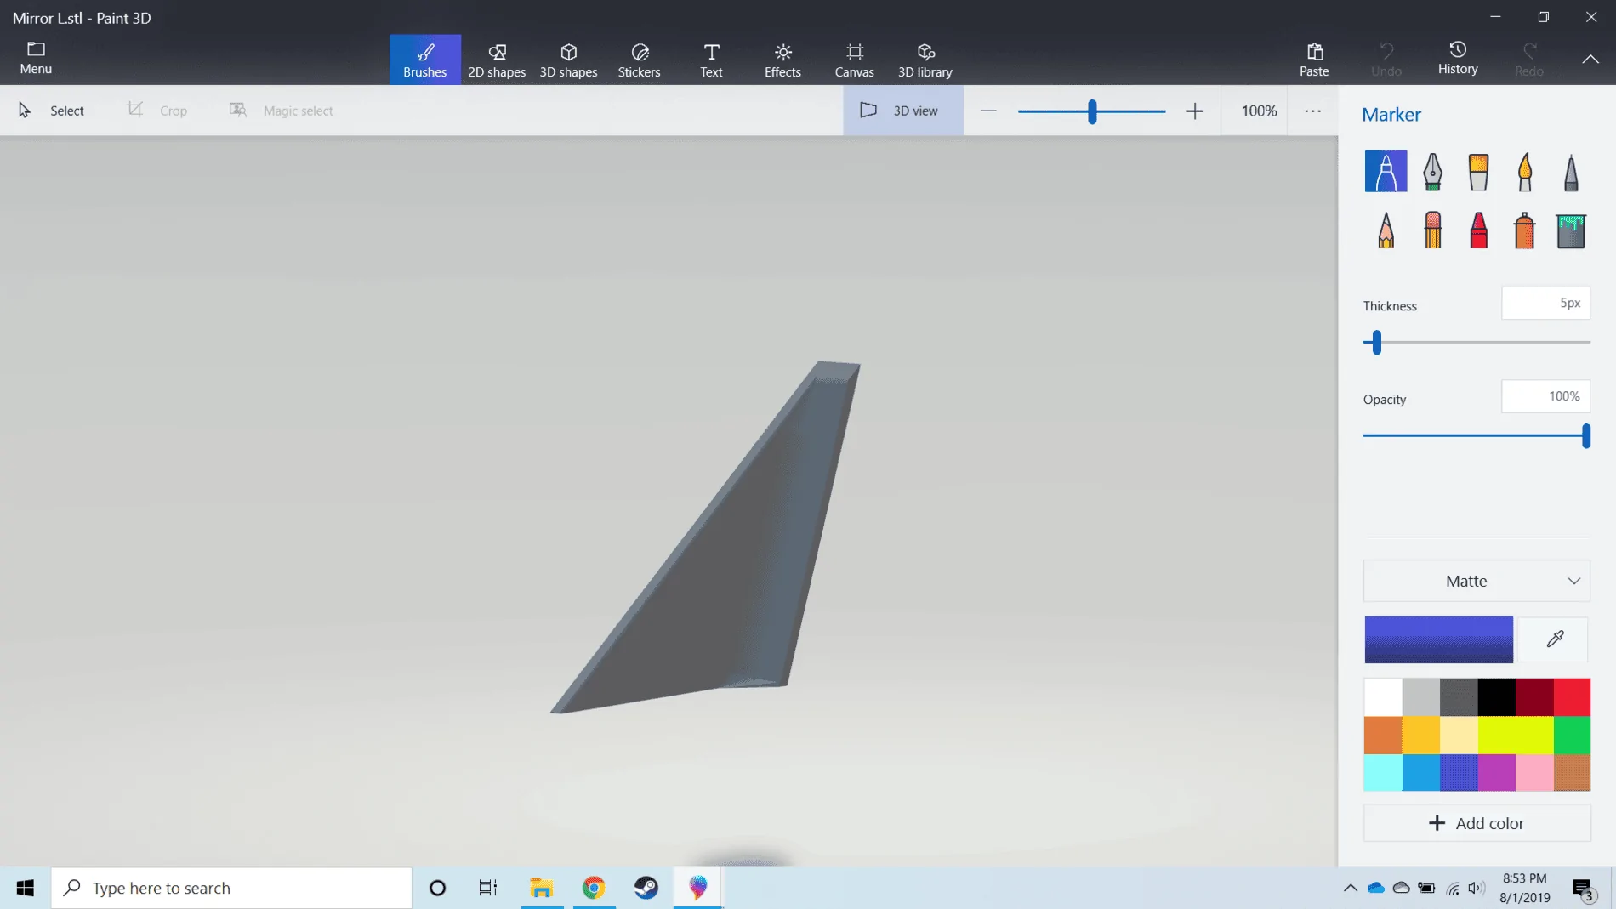Screen dimensions: 1616x909
Task: Open the notification center icon
Action: [1583, 889]
